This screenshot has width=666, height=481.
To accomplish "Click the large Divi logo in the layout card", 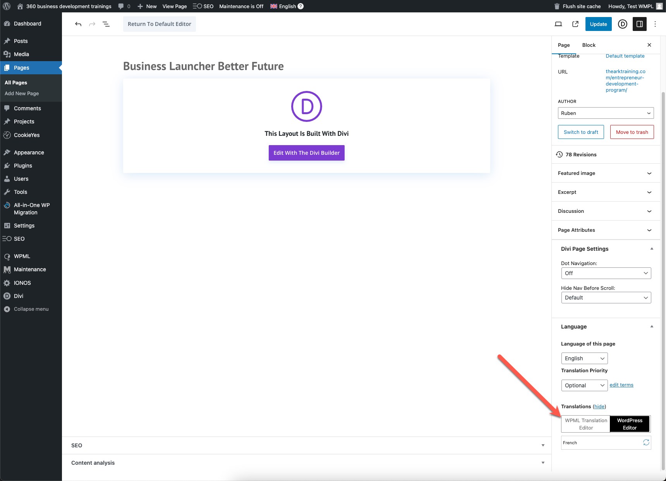I will [307, 106].
